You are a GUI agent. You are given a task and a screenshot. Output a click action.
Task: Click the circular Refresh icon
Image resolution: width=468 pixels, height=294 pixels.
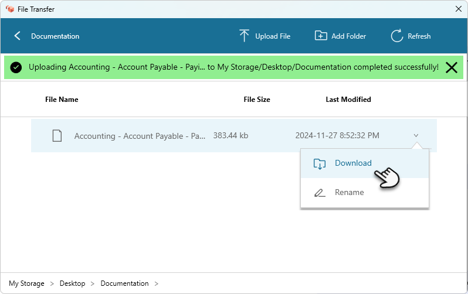tap(397, 36)
